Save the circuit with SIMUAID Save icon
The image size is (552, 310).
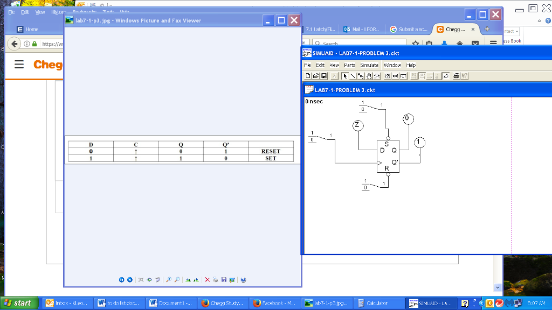[324, 76]
